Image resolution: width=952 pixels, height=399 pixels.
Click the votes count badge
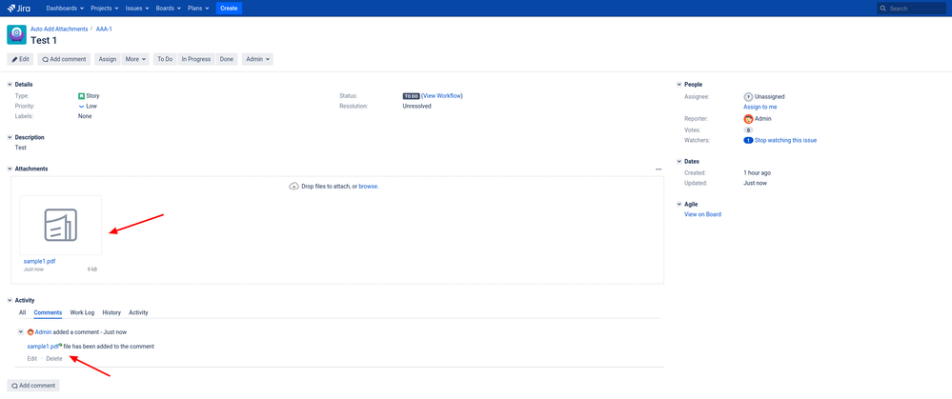tap(748, 130)
